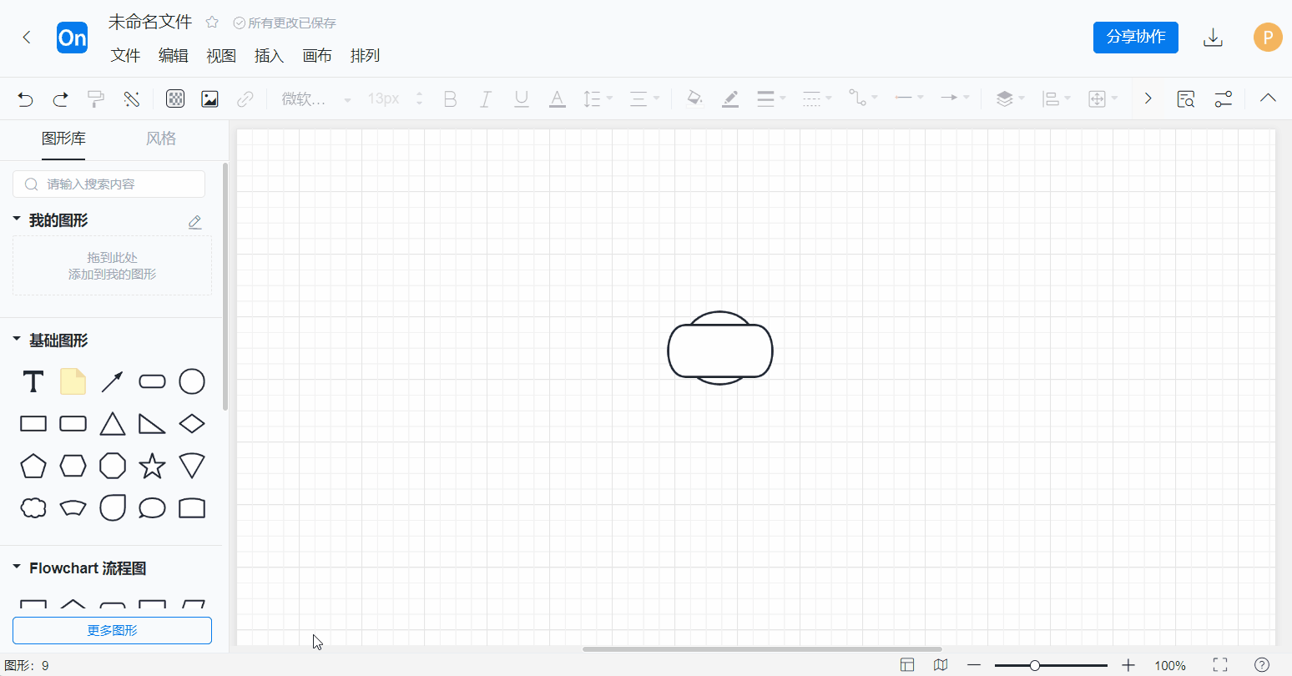Open the font family dropdown
The width and height of the screenshot is (1292, 676).
(316, 99)
